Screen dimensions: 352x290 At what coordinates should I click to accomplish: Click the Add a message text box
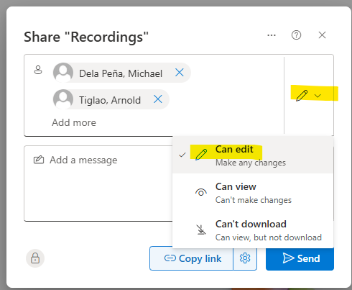pos(98,183)
